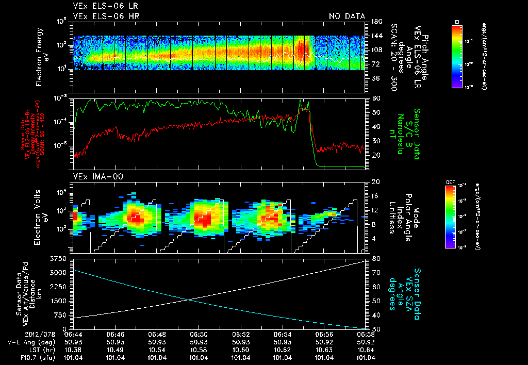Click the 06:52 time tick label

tap(240, 335)
